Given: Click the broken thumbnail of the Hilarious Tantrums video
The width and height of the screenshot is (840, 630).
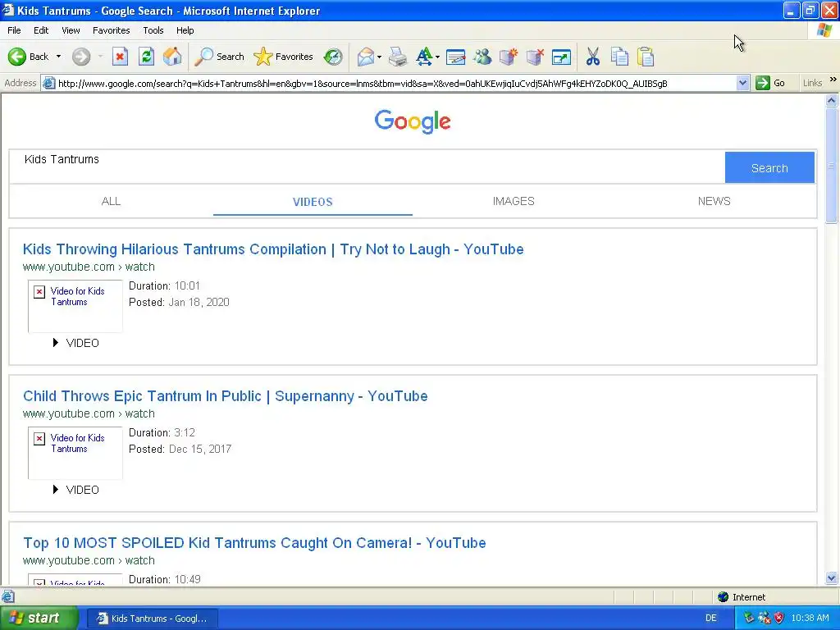Looking at the screenshot, I should tap(75, 306).
